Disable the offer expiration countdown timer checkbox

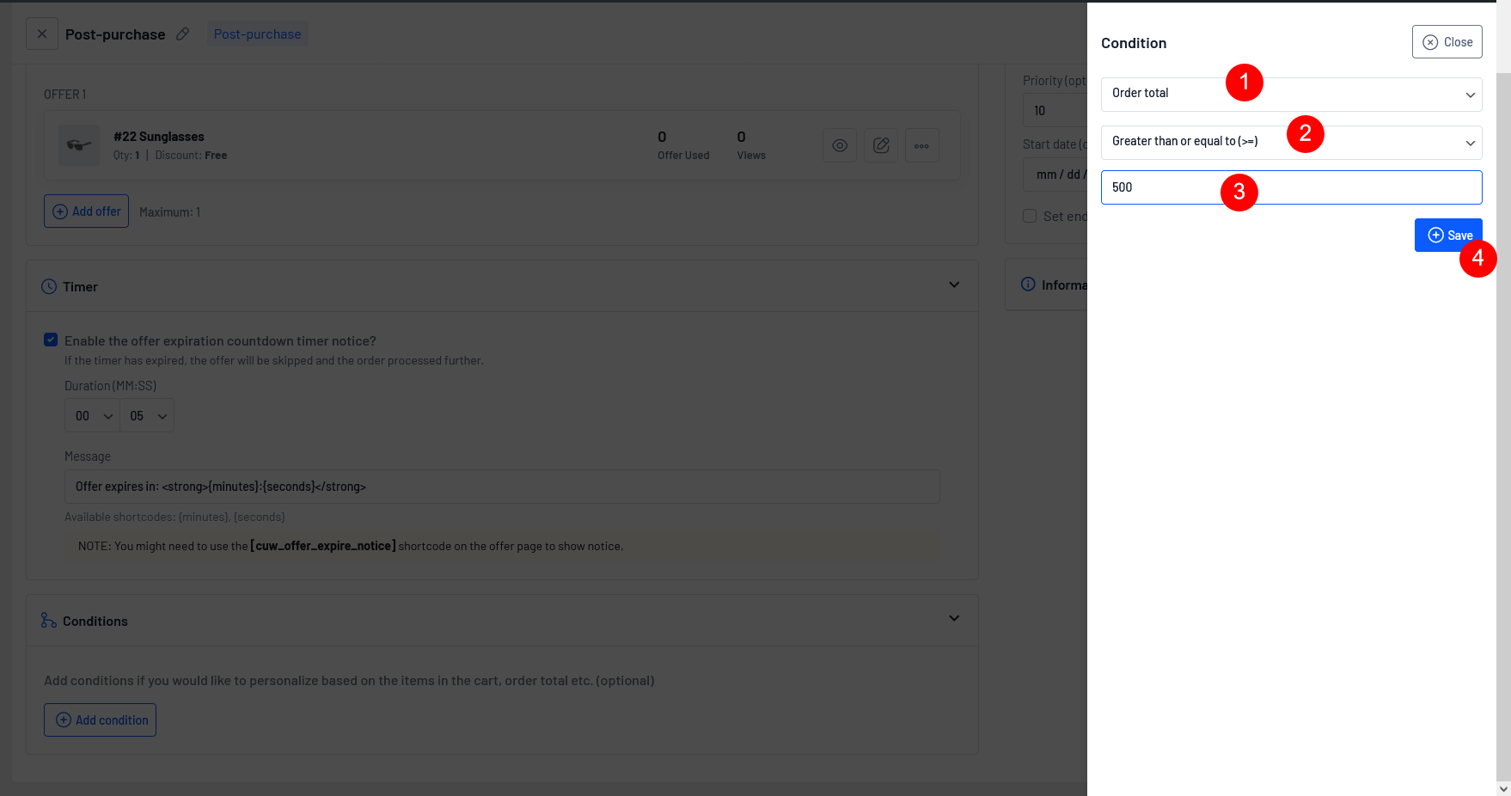[x=51, y=340]
